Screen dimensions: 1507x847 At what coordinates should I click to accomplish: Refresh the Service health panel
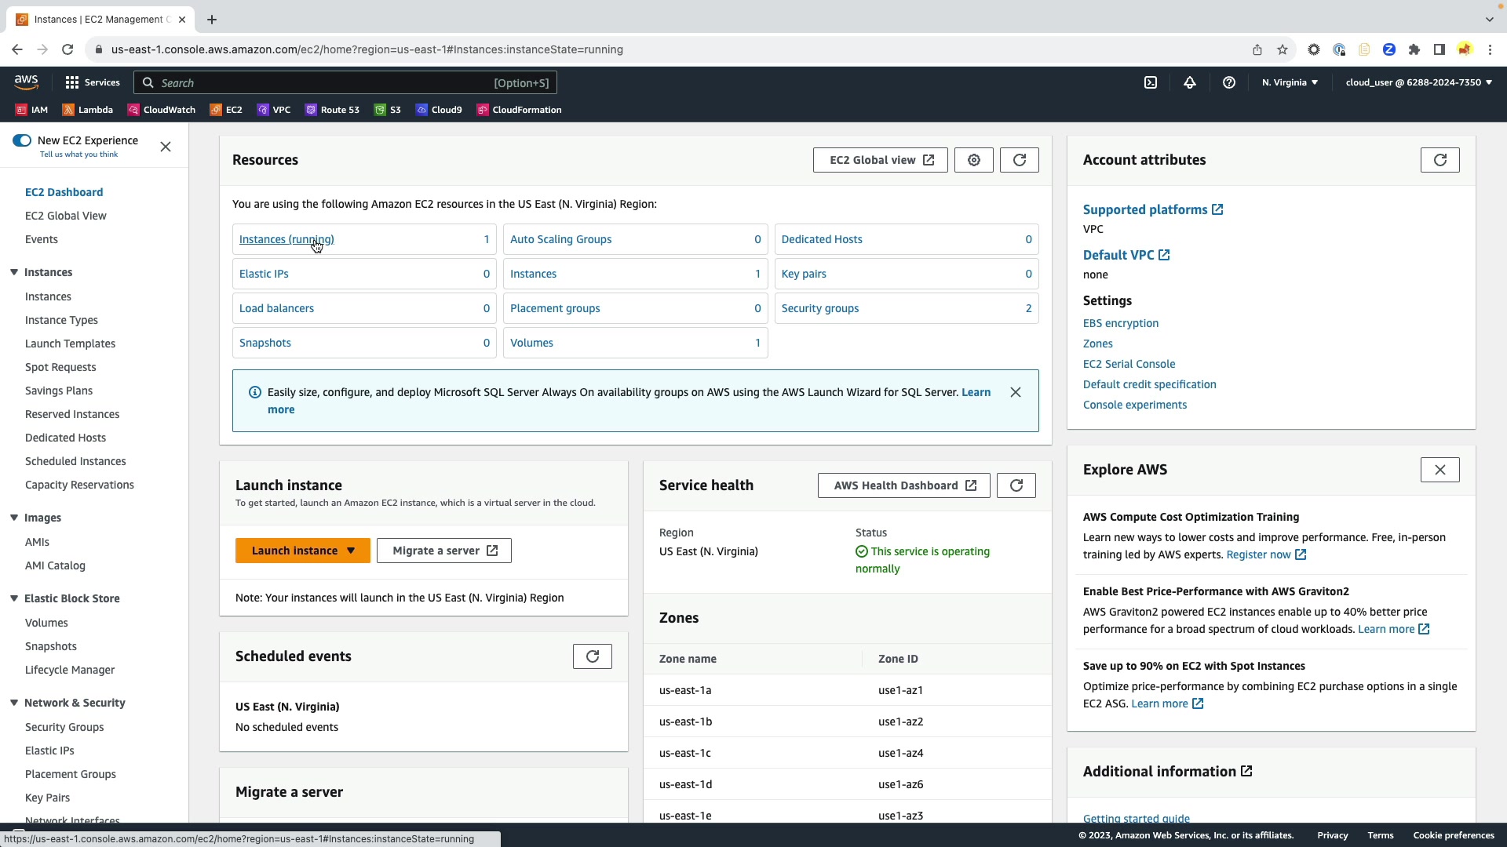click(x=1016, y=485)
